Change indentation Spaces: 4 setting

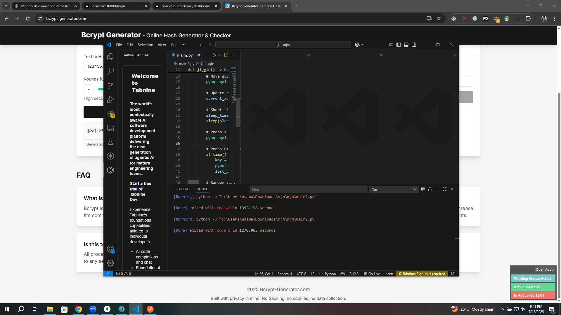(x=285, y=274)
